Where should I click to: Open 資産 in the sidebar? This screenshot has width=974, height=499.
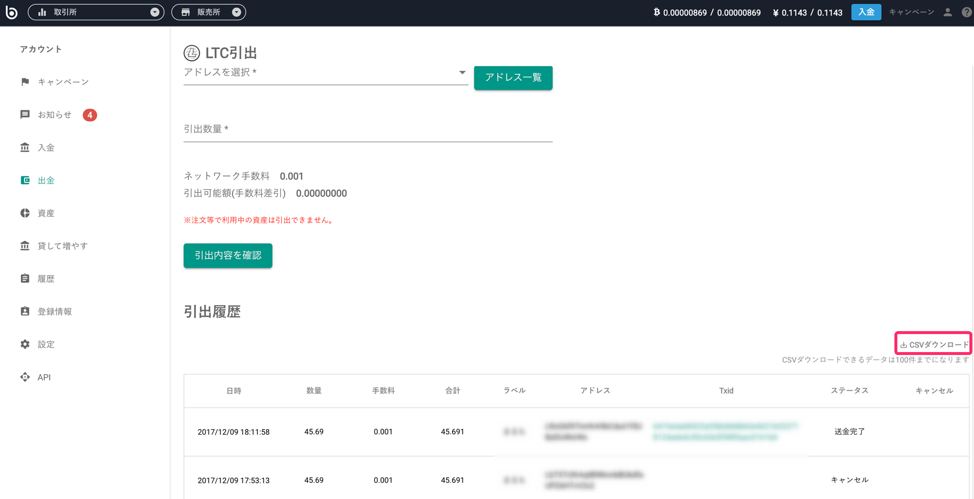coord(46,213)
